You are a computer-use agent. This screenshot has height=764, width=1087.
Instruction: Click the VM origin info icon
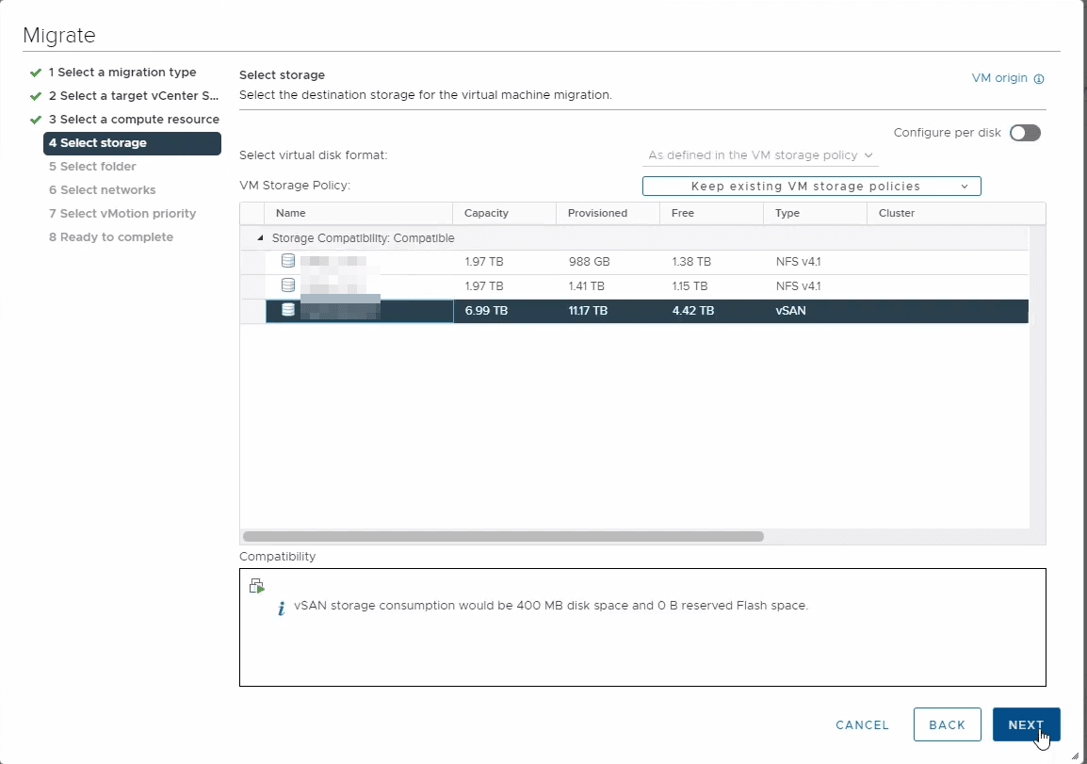[x=1039, y=79]
